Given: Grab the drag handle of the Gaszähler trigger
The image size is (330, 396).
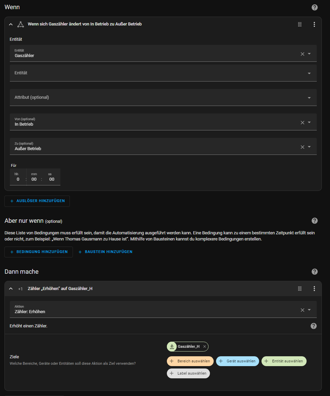Looking at the screenshot, I should point(299,24).
